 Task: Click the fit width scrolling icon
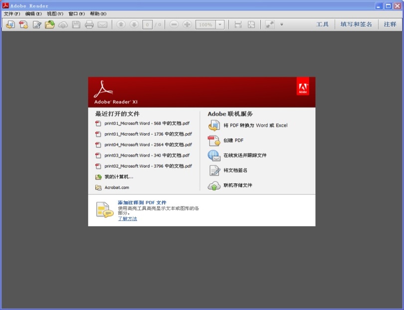[238, 24]
